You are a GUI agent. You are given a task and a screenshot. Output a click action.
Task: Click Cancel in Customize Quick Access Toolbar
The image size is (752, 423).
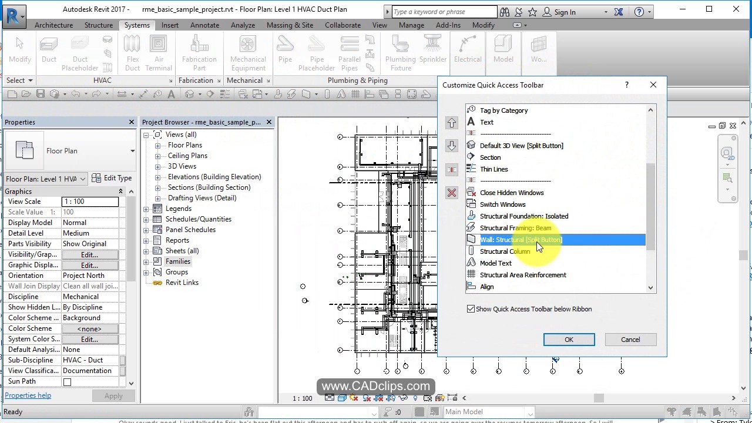(x=630, y=340)
